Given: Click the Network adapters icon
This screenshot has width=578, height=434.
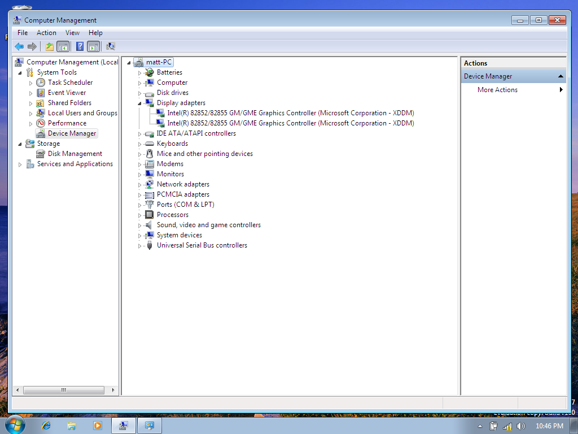Looking at the screenshot, I should tap(149, 184).
